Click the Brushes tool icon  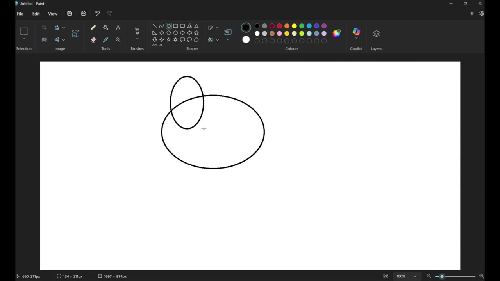[x=137, y=31]
